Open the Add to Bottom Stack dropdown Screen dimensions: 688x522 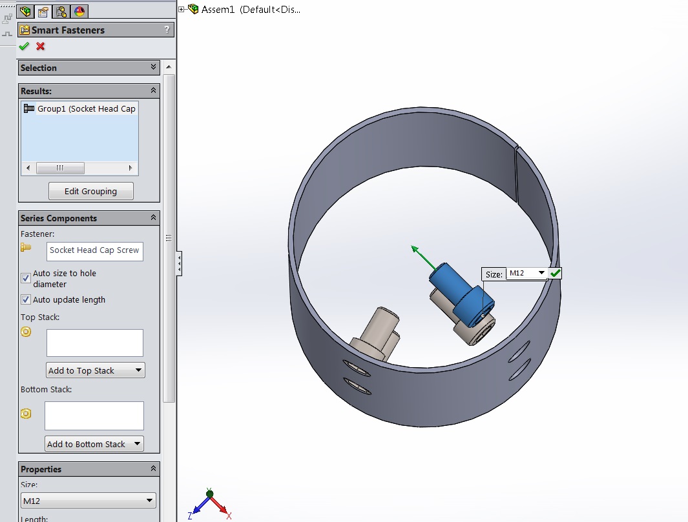94,444
